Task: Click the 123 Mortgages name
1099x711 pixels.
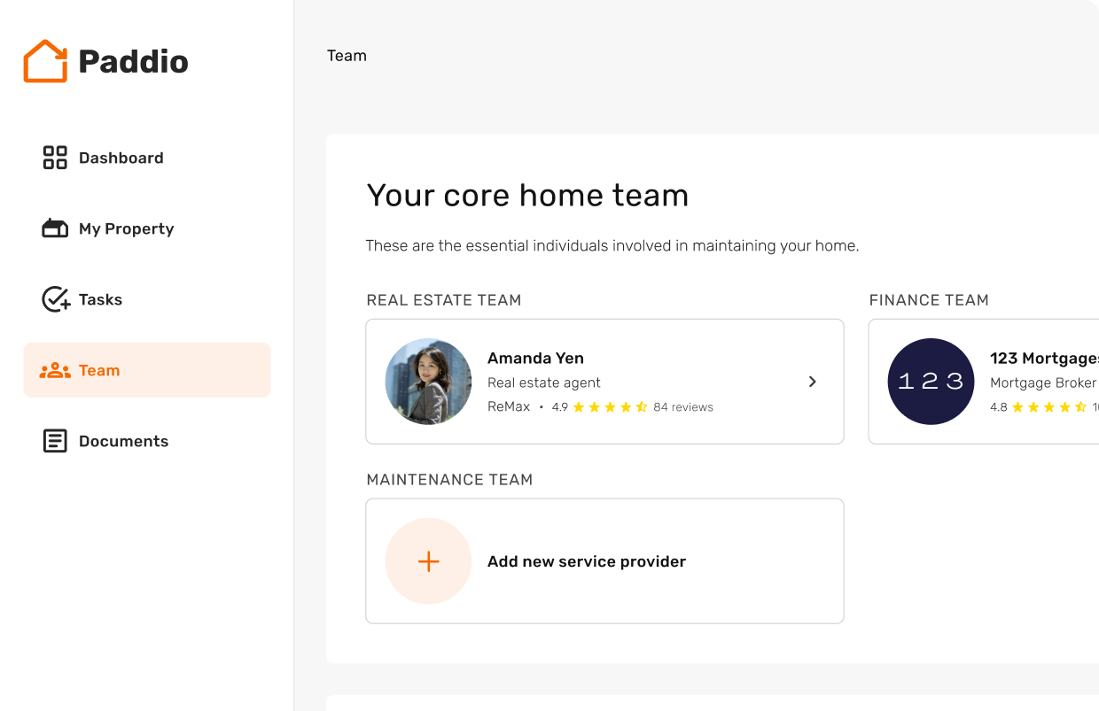Action: coord(1044,358)
